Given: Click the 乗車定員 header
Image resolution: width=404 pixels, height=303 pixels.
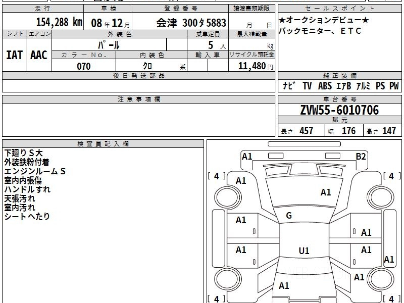Looking at the screenshot, I should tap(208, 34).
